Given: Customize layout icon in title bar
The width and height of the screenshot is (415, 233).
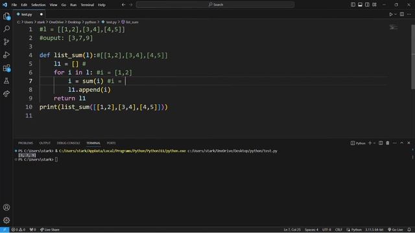Looking at the screenshot, I should click(374, 5).
